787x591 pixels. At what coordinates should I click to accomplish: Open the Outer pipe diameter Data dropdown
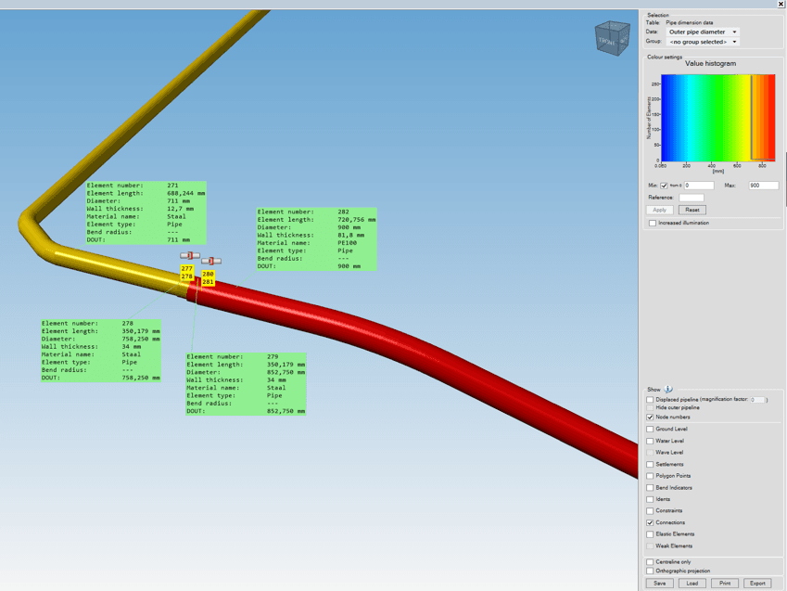coord(703,32)
